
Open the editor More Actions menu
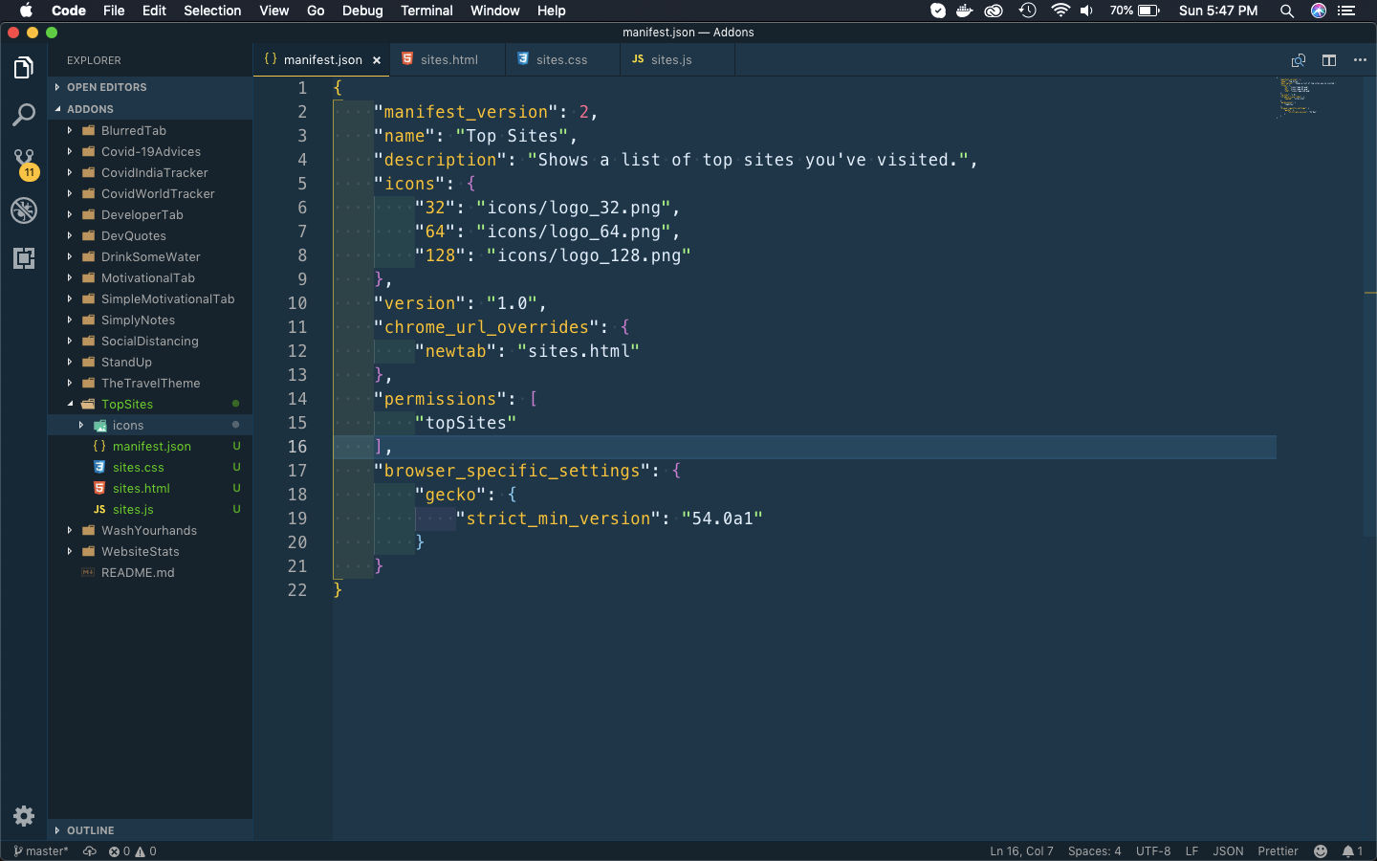pyautogui.click(x=1360, y=60)
